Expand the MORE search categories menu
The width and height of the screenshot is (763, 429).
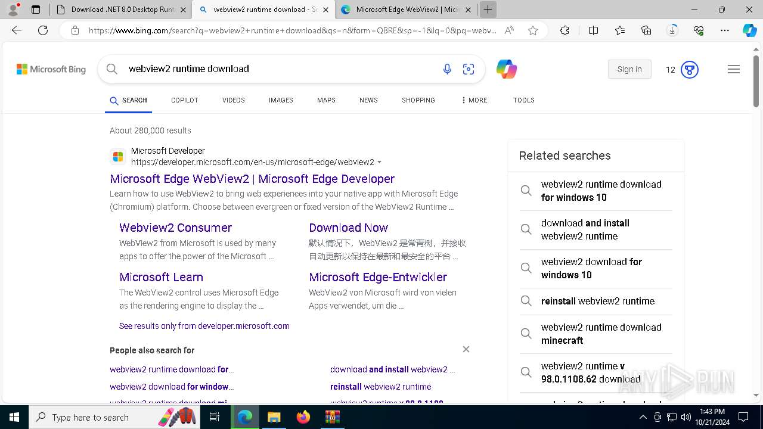pos(474,100)
